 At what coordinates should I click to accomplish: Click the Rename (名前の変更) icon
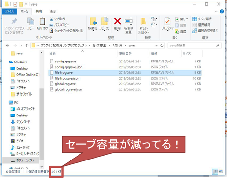point(129,21)
